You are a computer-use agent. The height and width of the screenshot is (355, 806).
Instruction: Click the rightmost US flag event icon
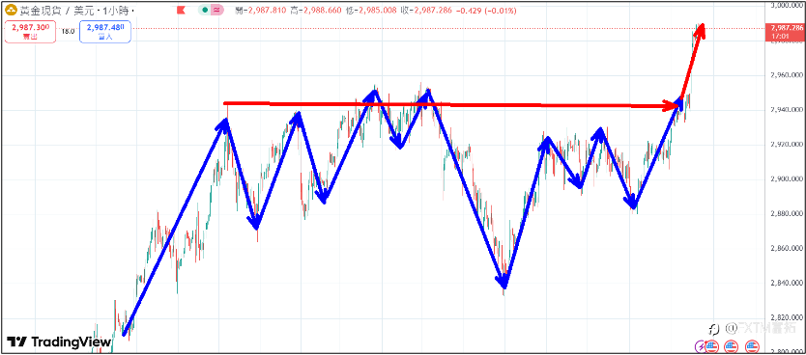[x=753, y=345]
